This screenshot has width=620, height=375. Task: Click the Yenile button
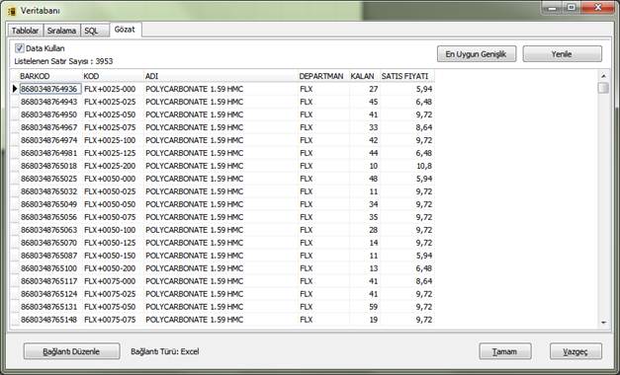click(562, 54)
